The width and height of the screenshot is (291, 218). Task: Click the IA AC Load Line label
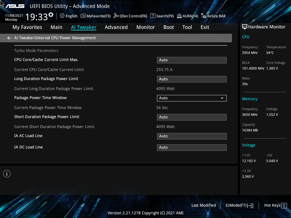28,136
